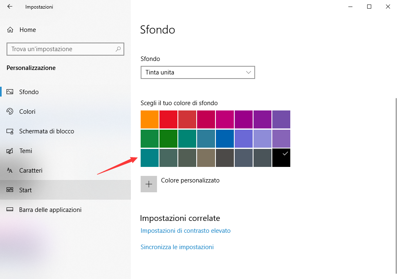Open the Colori section
Image resolution: width=397 pixels, height=279 pixels.
[x=65, y=112]
